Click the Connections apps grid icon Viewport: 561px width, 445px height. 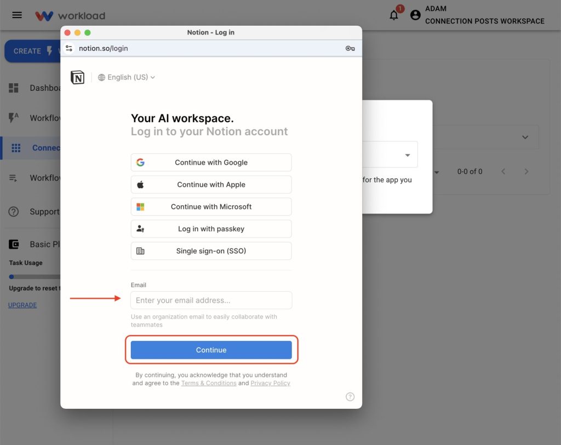pos(16,148)
